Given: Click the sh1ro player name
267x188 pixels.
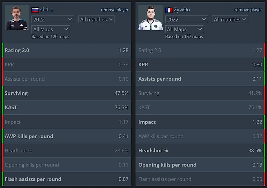Looking at the screenshot, I should coord(47,10).
